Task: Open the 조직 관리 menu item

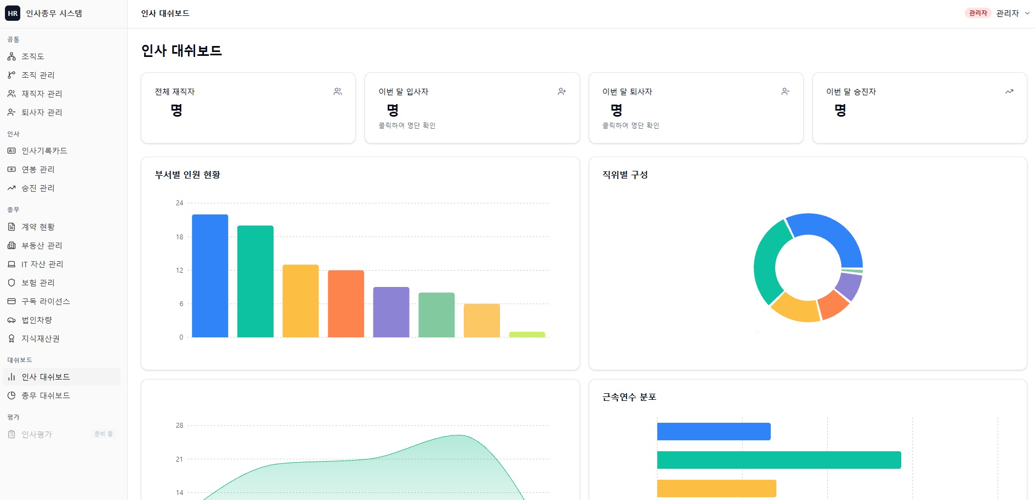Action: pyautogui.click(x=61, y=75)
